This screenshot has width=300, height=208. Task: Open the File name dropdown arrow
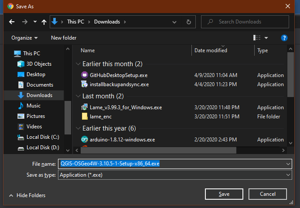pyautogui.click(x=288, y=164)
